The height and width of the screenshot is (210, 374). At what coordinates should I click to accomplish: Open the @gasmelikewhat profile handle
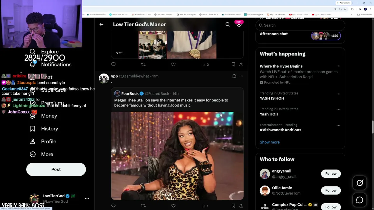click(134, 76)
